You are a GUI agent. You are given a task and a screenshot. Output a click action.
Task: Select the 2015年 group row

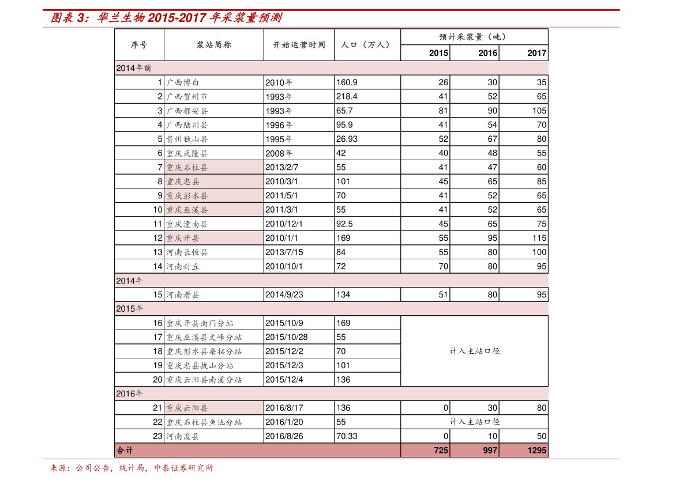[331, 309]
